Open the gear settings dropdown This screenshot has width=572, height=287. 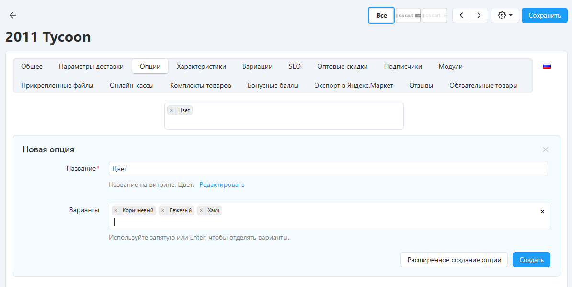(x=504, y=15)
